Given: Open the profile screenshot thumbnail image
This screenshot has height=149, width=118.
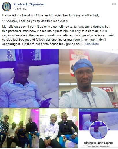Looking at the screenshot, I should pyautogui.click(x=98, y=128).
